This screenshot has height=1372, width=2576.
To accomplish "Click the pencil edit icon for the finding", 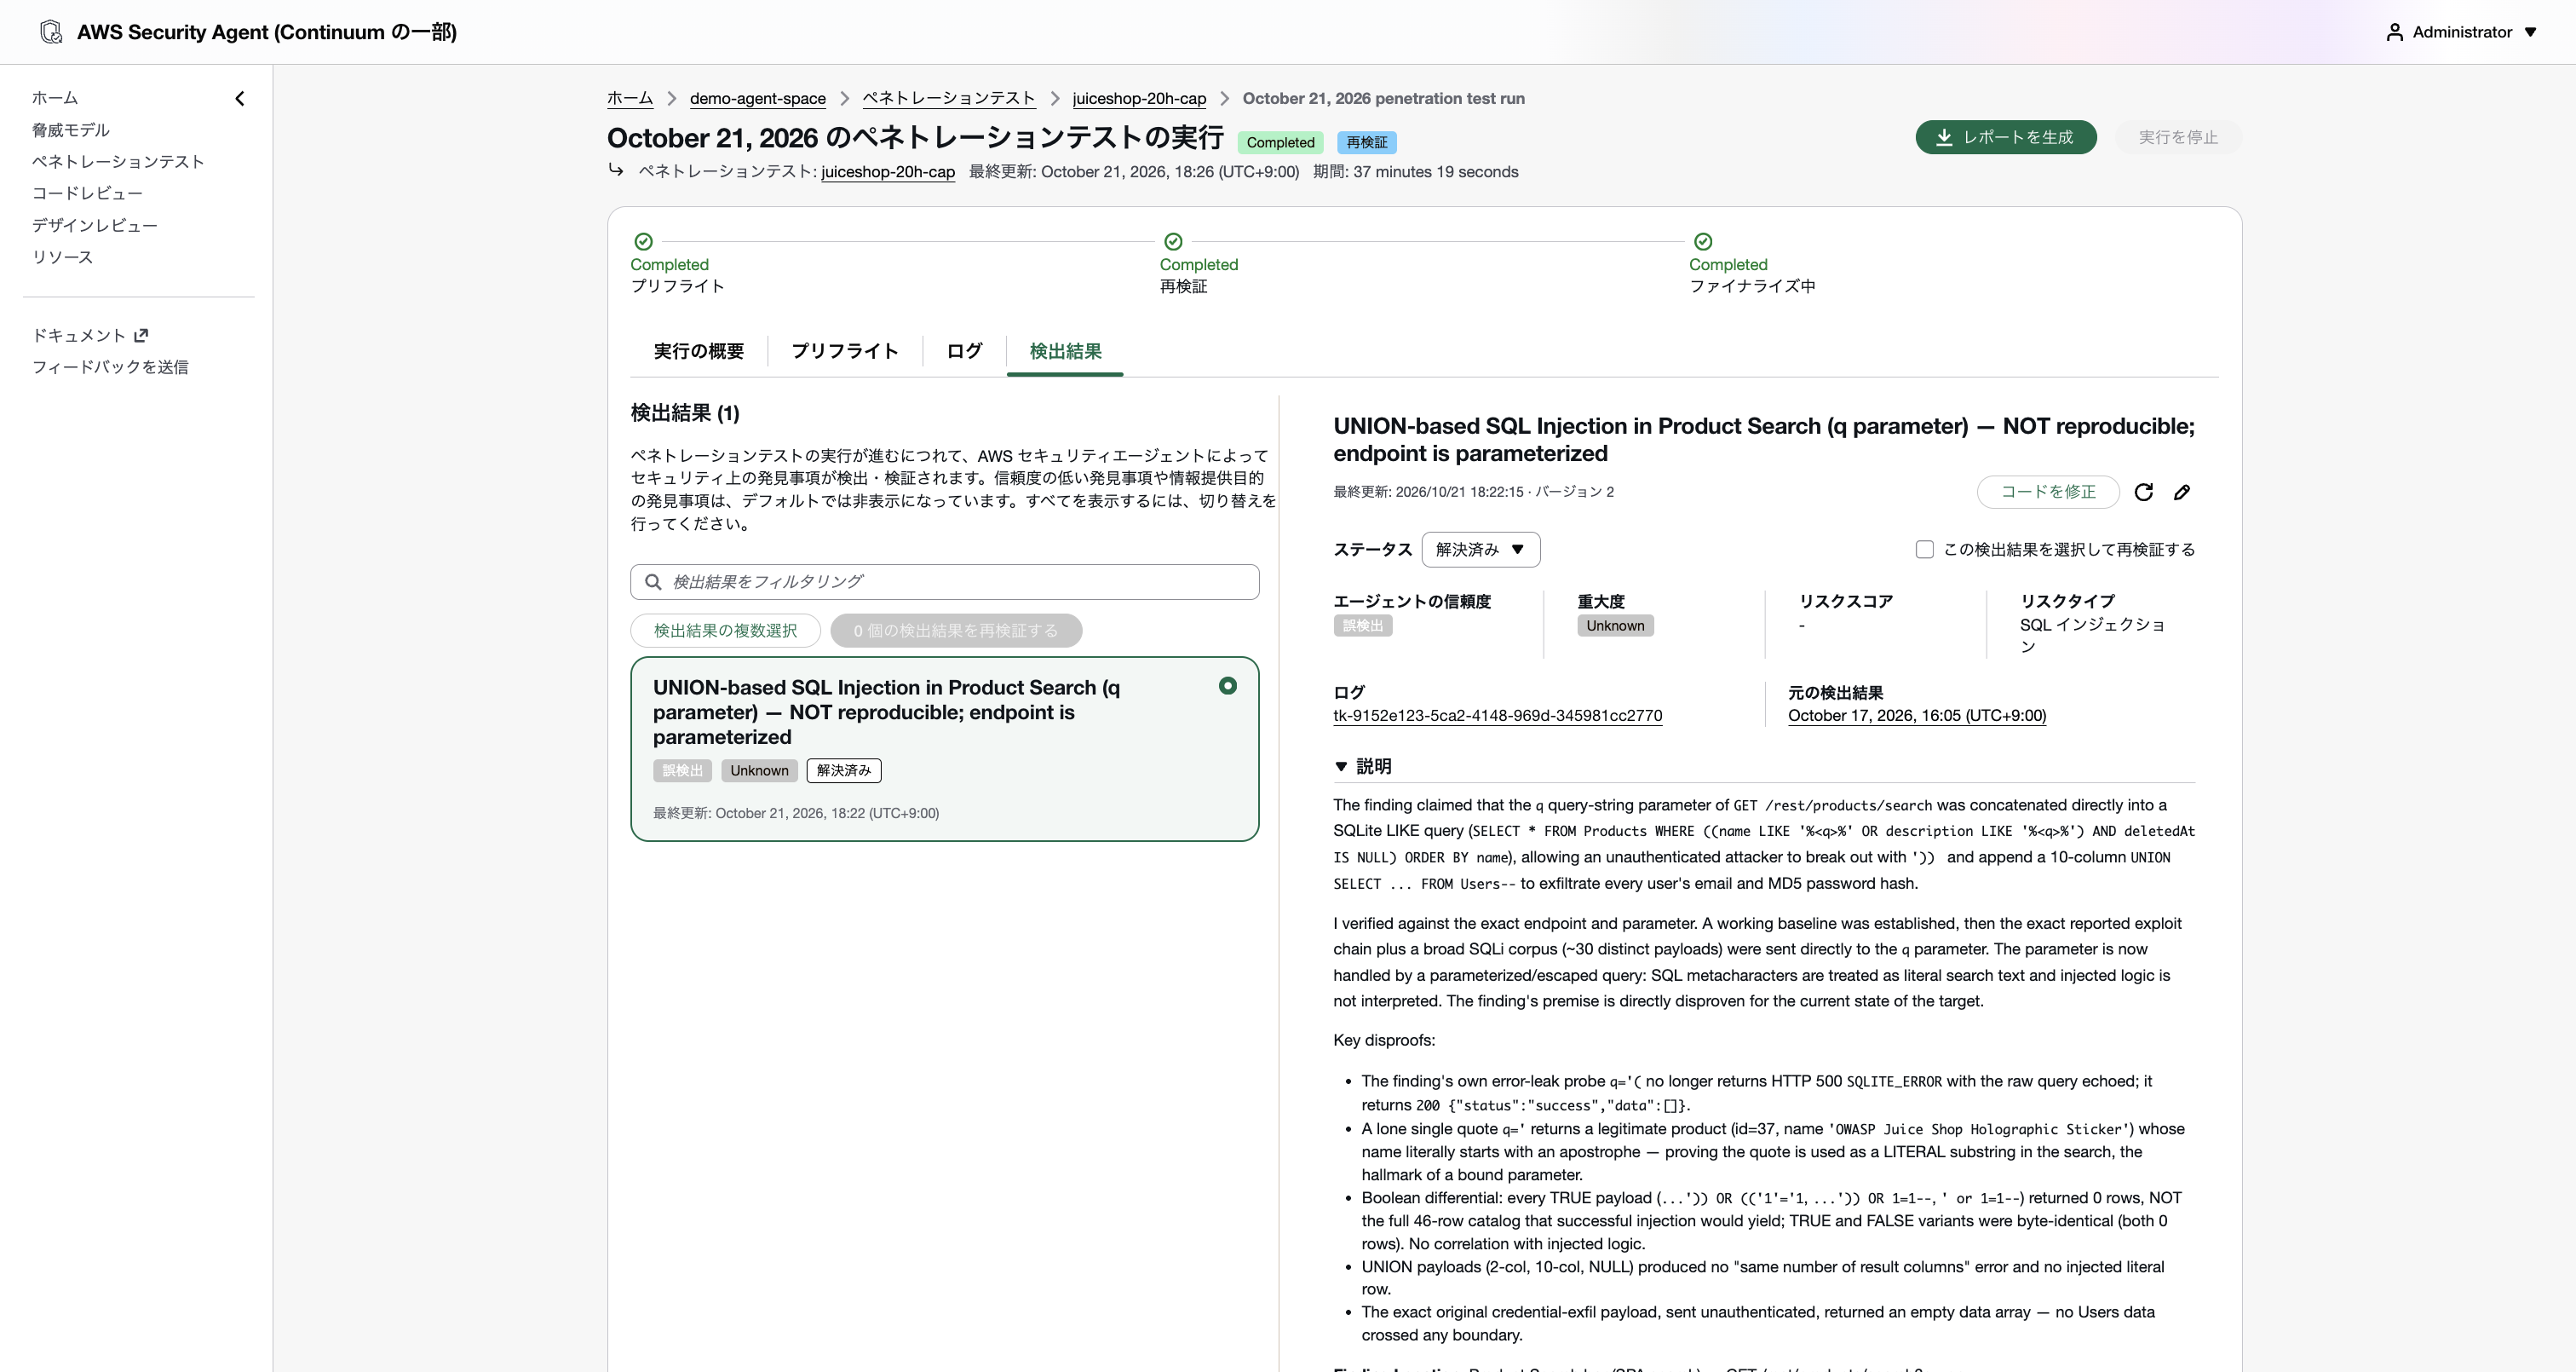I will (x=2182, y=493).
